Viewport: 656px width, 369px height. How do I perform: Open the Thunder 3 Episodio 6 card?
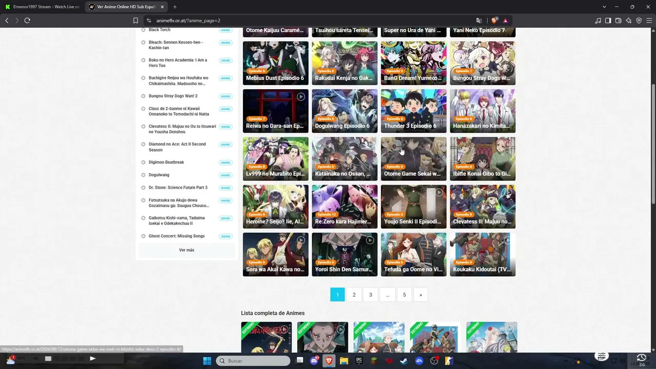[x=414, y=111]
